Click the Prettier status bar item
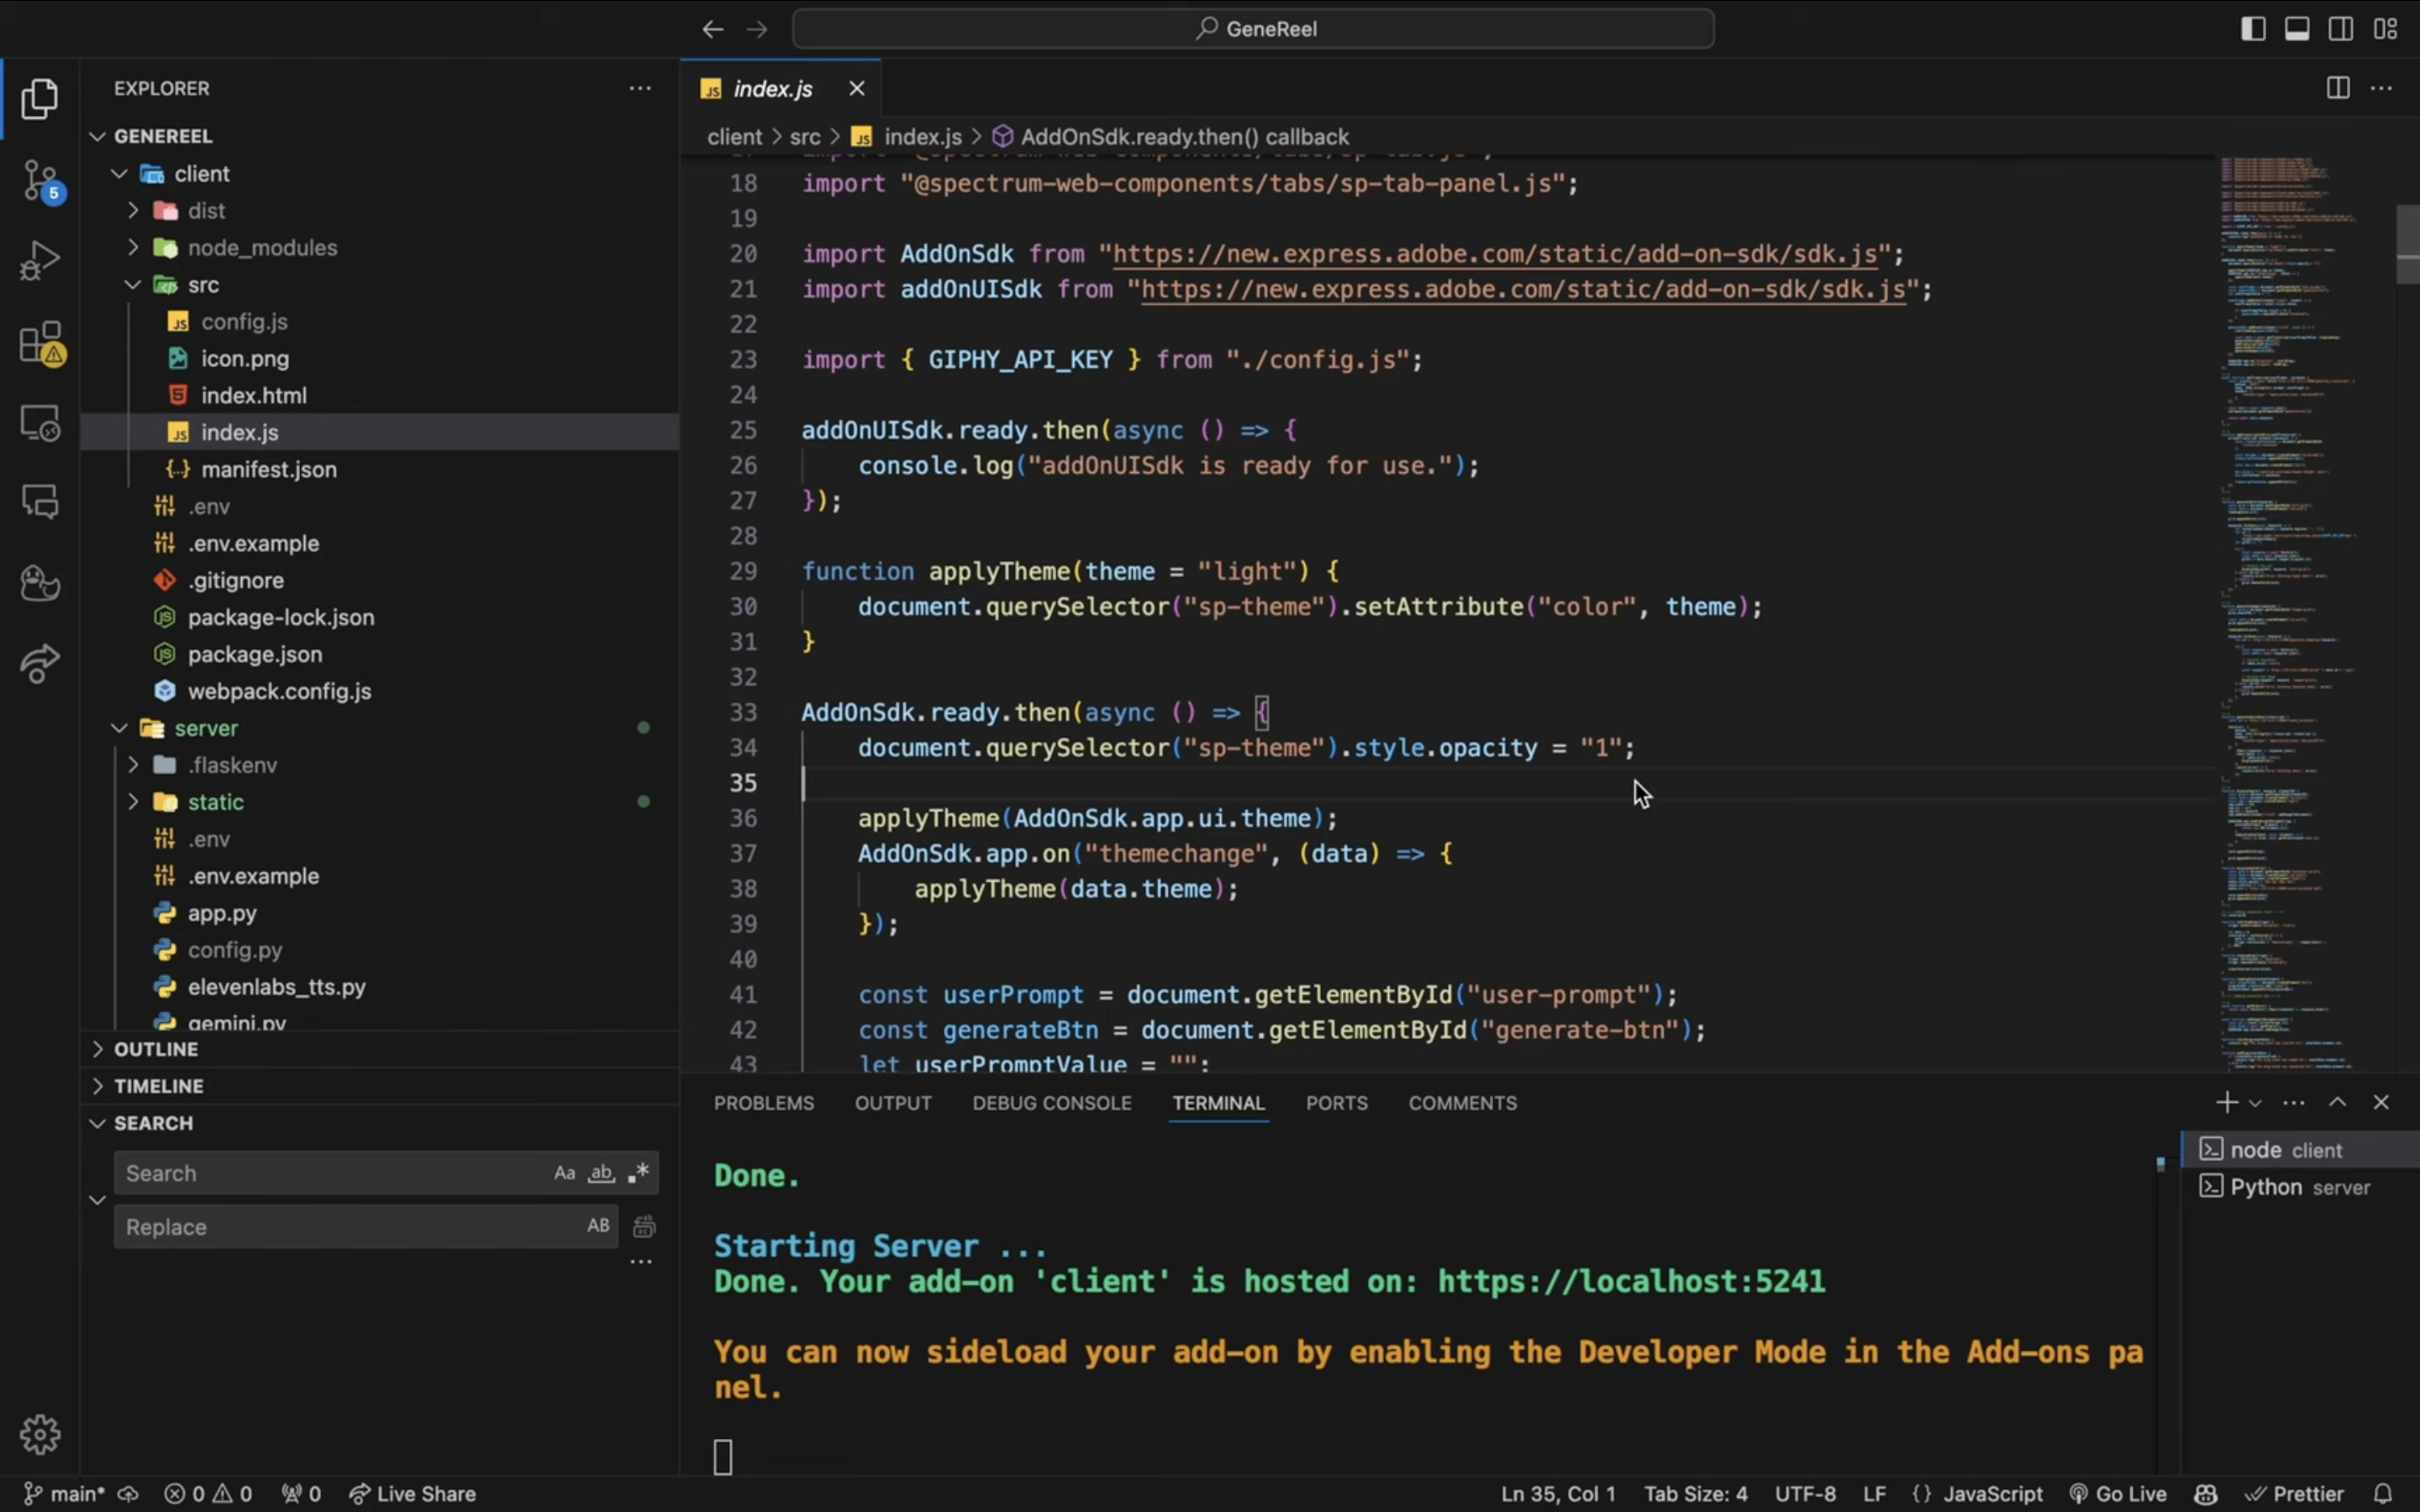2420x1512 pixels. [2294, 1493]
